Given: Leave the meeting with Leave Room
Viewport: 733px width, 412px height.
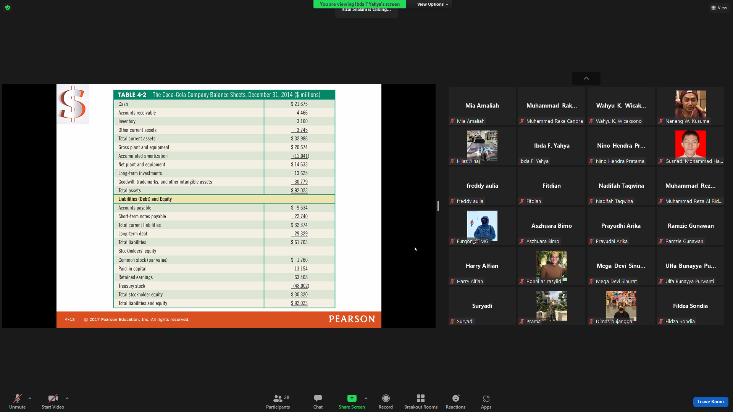Looking at the screenshot, I should point(710,402).
